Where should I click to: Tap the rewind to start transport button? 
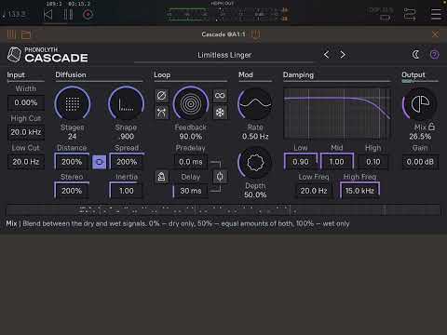click(x=48, y=15)
